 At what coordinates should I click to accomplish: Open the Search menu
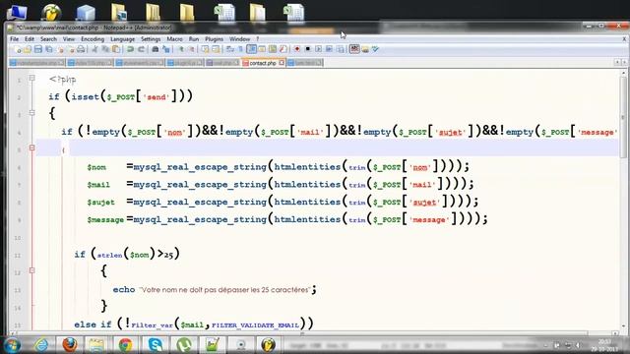48,39
